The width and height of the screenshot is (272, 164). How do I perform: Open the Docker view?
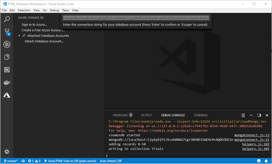7,82
